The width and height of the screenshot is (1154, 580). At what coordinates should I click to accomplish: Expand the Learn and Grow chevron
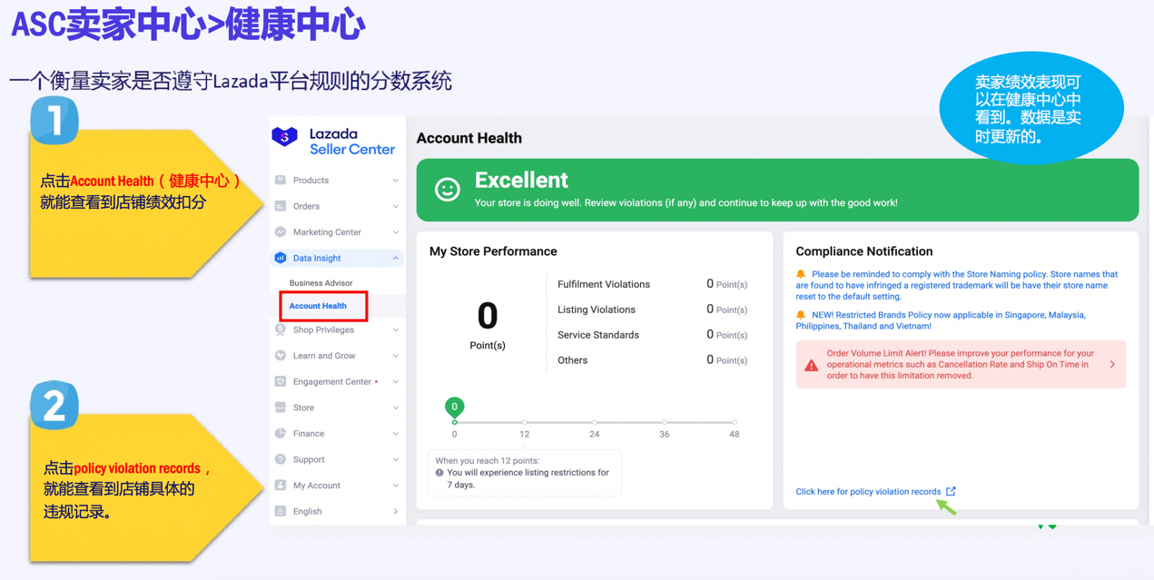click(x=396, y=356)
